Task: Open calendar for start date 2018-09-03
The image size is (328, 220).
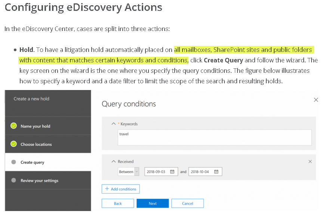Action: click(x=172, y=171)
